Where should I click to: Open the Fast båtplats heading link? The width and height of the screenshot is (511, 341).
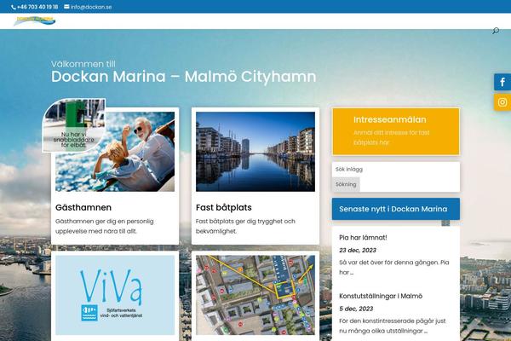pyautogui.click(x=224, y=207)
